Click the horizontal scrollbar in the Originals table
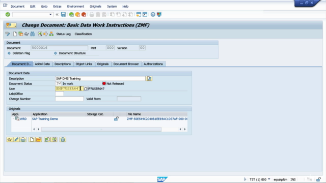 (x=101, y=129)
